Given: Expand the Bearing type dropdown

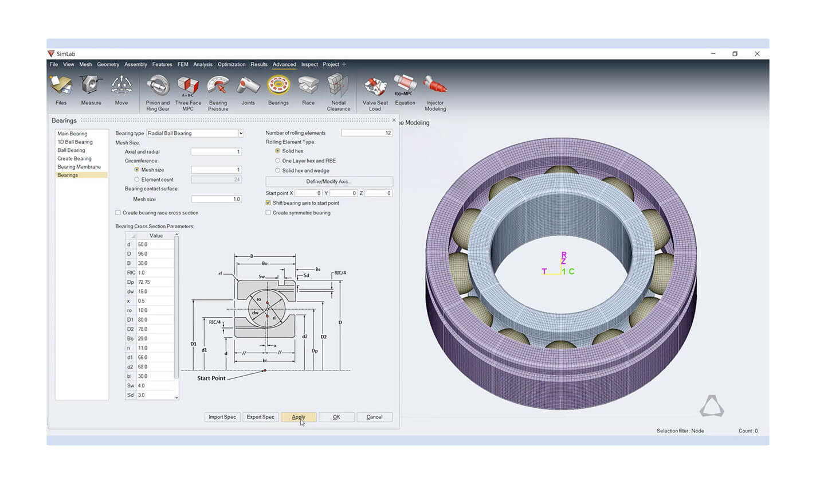Looking at the screenshot, I should pyautogui.click(x=241, y=133).
